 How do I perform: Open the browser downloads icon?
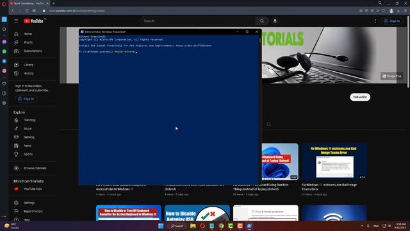(398, 11)
